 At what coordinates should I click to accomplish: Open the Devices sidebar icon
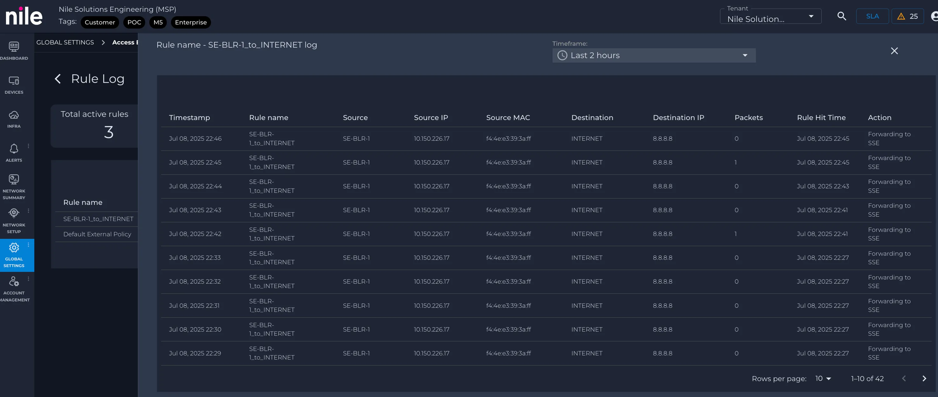click(14, 81)
